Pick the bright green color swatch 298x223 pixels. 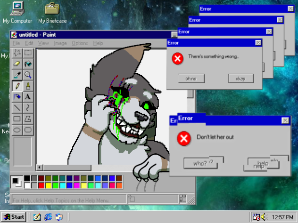[x=55, y=185]
